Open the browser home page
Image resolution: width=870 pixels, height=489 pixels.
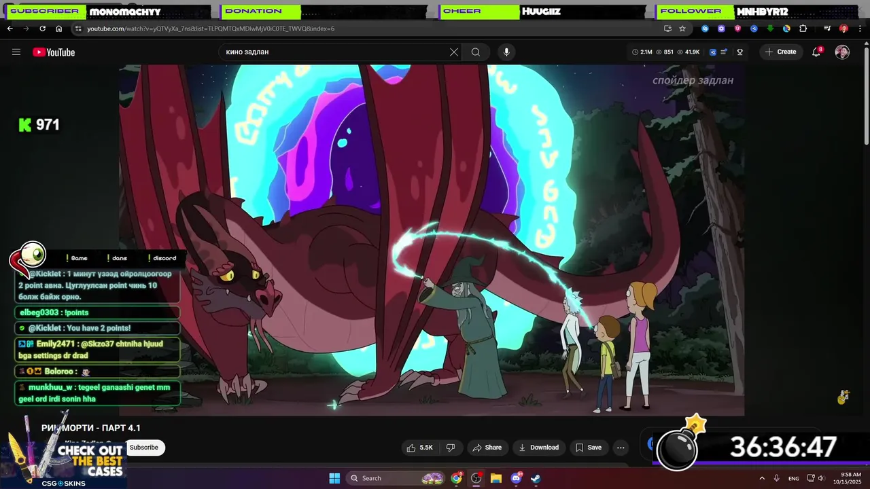point(58,29)
